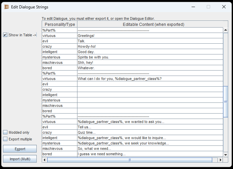
Task: Uncheck the Show in Table checkbox
Action: tap(5, 35)
